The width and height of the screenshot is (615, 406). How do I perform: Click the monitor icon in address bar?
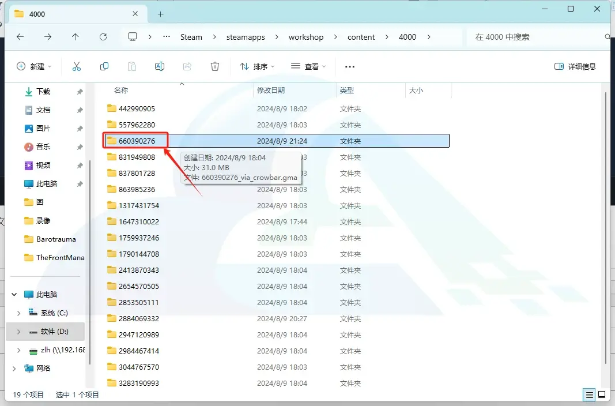(x=133, y=37)
